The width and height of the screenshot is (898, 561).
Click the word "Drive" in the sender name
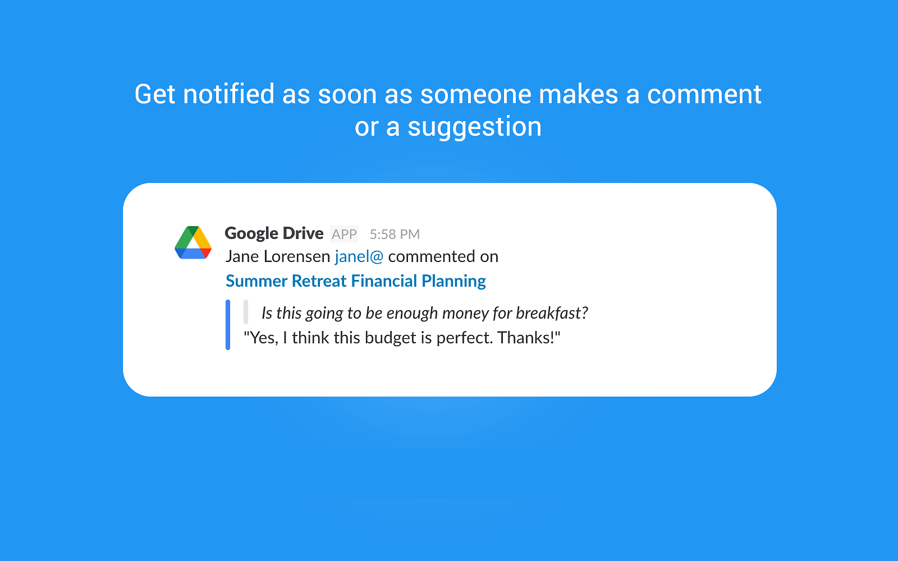[x=303, y=233]
